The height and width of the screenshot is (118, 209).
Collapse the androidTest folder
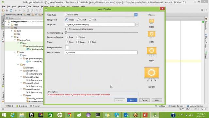pos(15,40)
